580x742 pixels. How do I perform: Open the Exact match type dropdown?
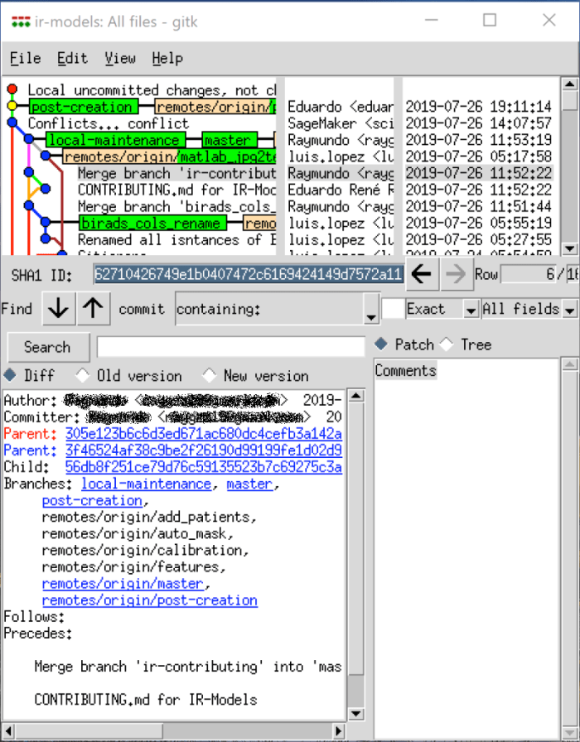click(470, 310)
